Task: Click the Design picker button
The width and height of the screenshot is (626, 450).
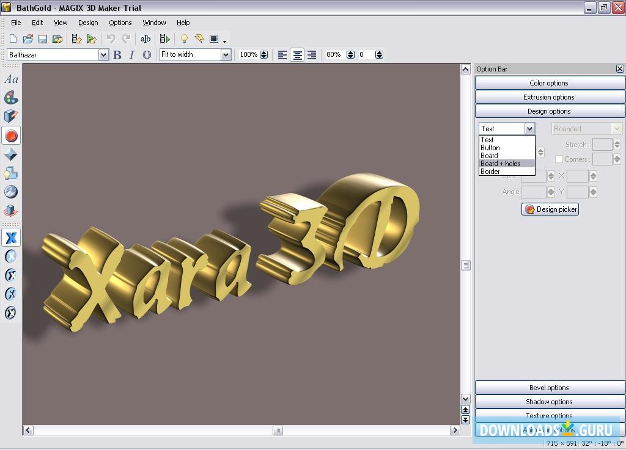Action: point(550,209)
